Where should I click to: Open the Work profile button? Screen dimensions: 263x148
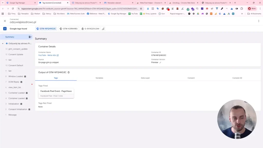click(x=252, y=8)
